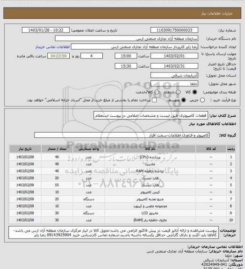
Task: Click the تعداد / مقدار column header
Action: [x=57, y=149]
